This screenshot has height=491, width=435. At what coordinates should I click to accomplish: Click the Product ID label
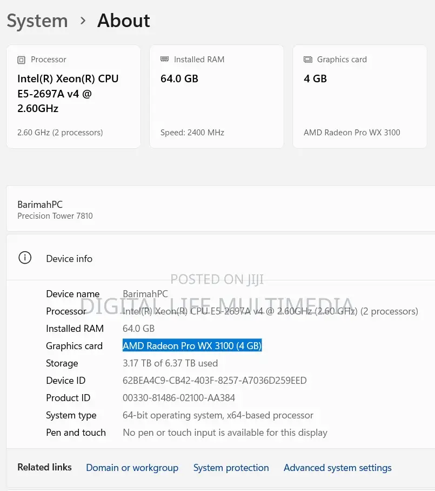click(68, 398)
